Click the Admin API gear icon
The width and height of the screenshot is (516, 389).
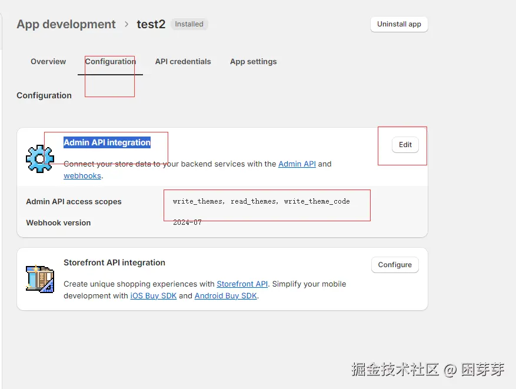coord(40,159)
